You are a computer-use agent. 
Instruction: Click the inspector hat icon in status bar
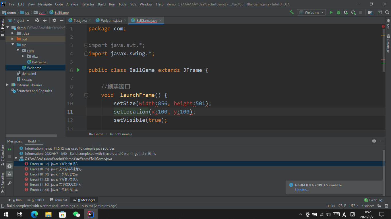point(386,206)
